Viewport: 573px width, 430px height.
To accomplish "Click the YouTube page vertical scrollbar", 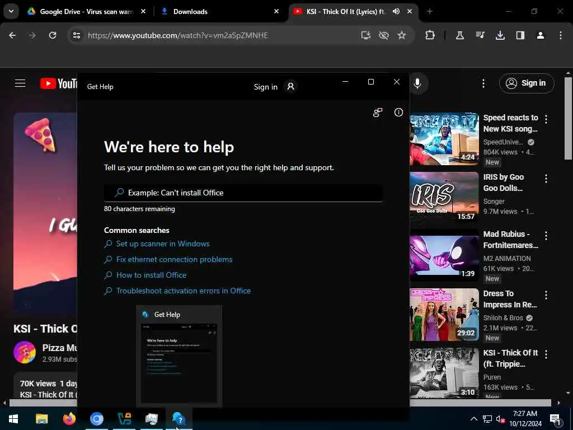I will (x=568, y=119).
